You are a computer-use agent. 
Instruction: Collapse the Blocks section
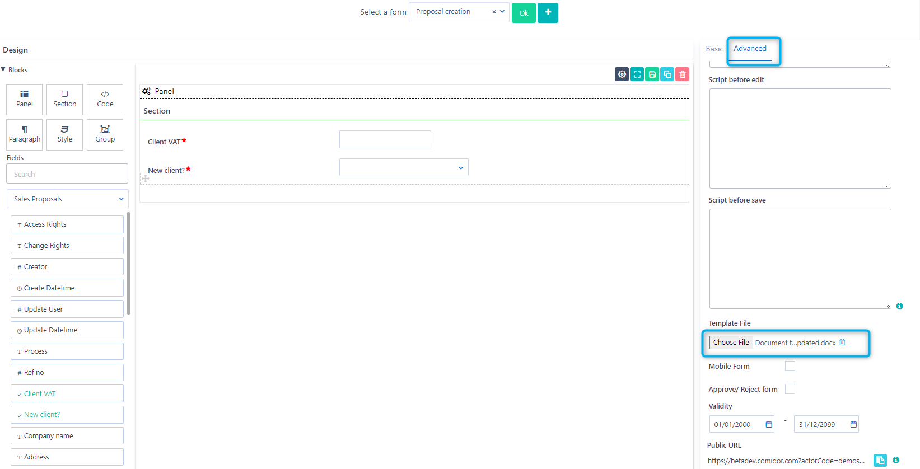(3, 69)
